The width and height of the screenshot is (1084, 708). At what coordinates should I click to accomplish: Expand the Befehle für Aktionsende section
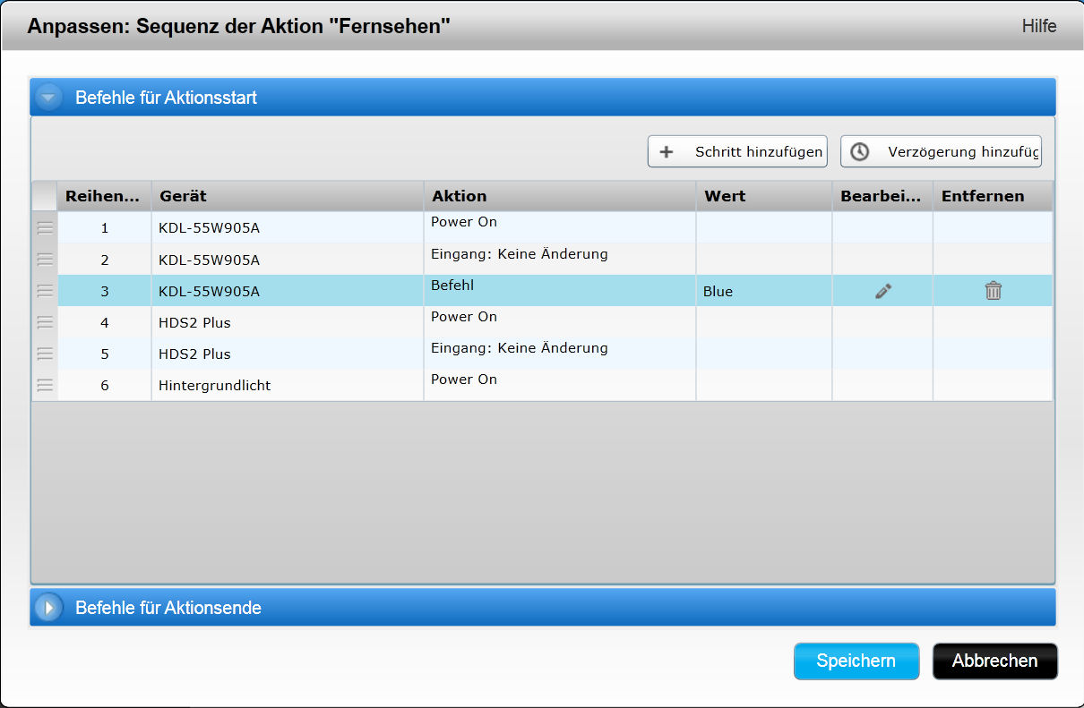coord(48,608)
